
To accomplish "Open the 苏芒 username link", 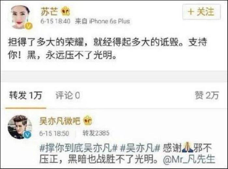I will pyautogui.click(x=50, y=12).
